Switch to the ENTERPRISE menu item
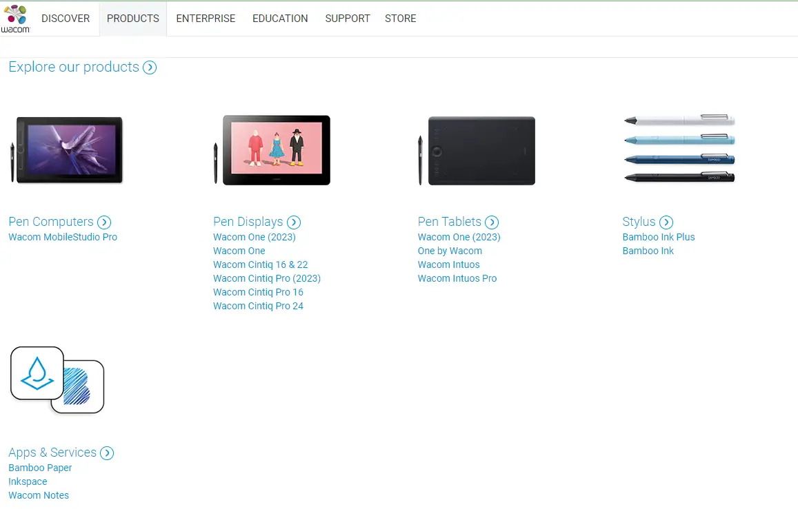798x509 pixels. coord(206,19)
